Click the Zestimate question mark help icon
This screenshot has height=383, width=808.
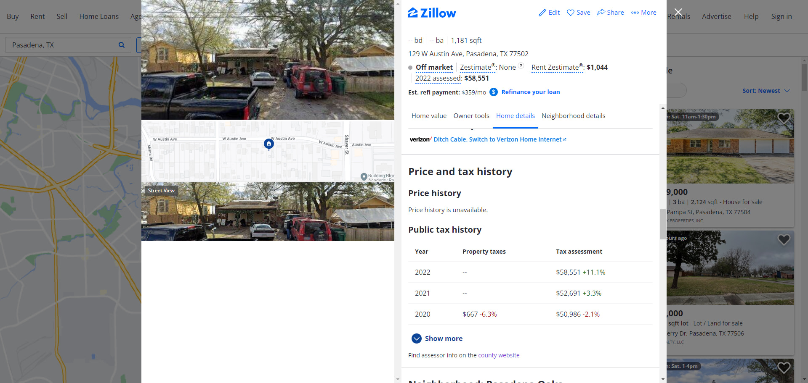pos(521,66)
